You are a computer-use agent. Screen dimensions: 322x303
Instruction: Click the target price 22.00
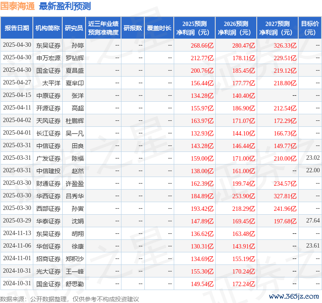pyautogui.click(x=313, y=170)
